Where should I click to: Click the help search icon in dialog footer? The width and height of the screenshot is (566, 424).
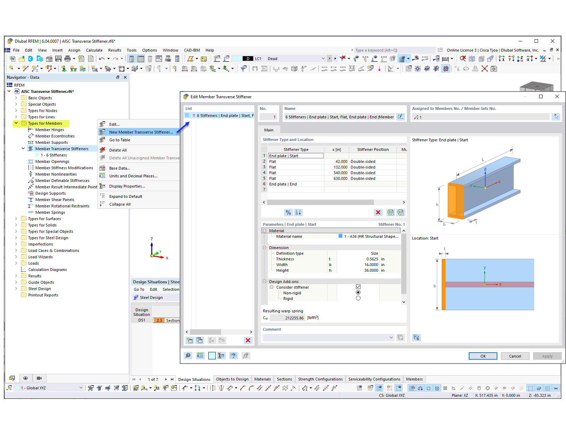pyautogui.click(x=188, y=356)
